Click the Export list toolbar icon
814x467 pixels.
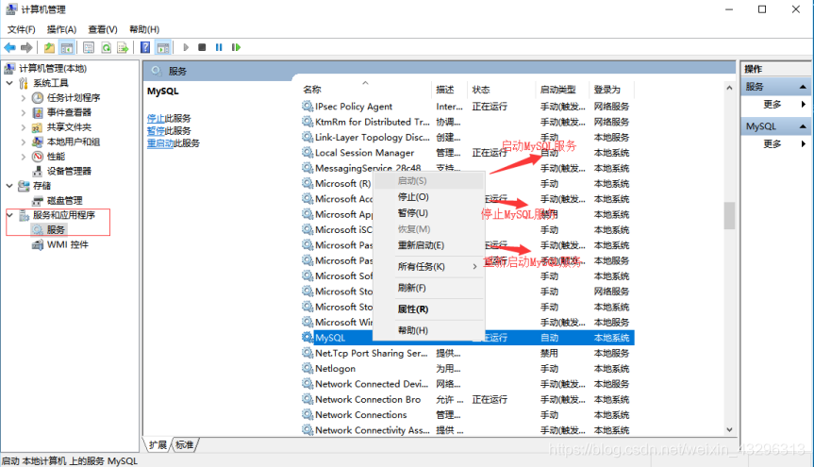point(123,48)
